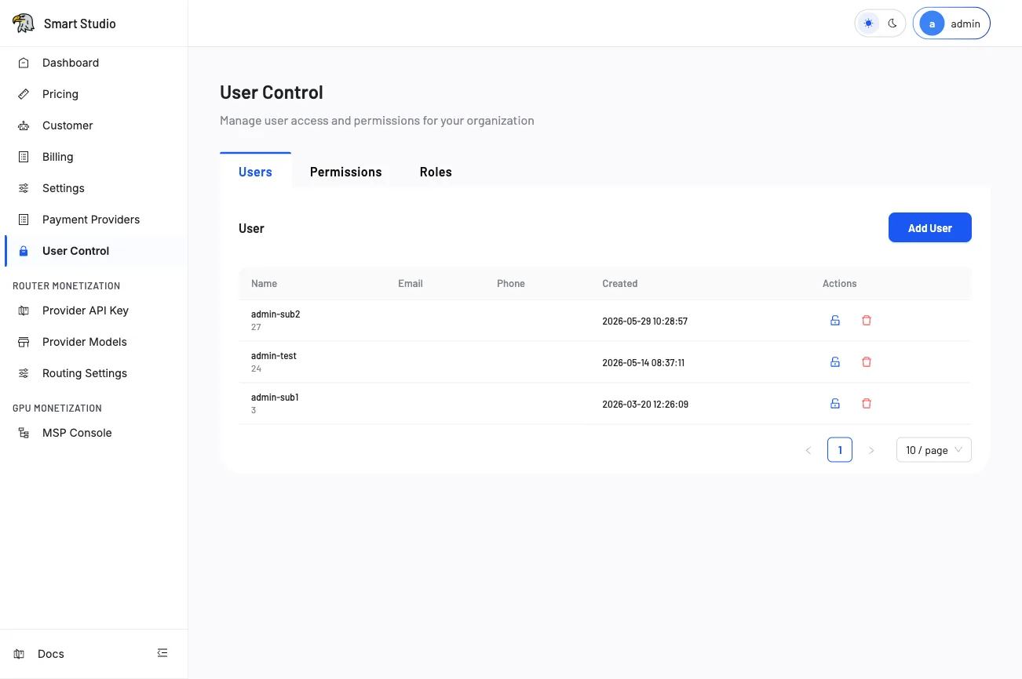
Task: Open the Roles tab
Action: [436, 172]
